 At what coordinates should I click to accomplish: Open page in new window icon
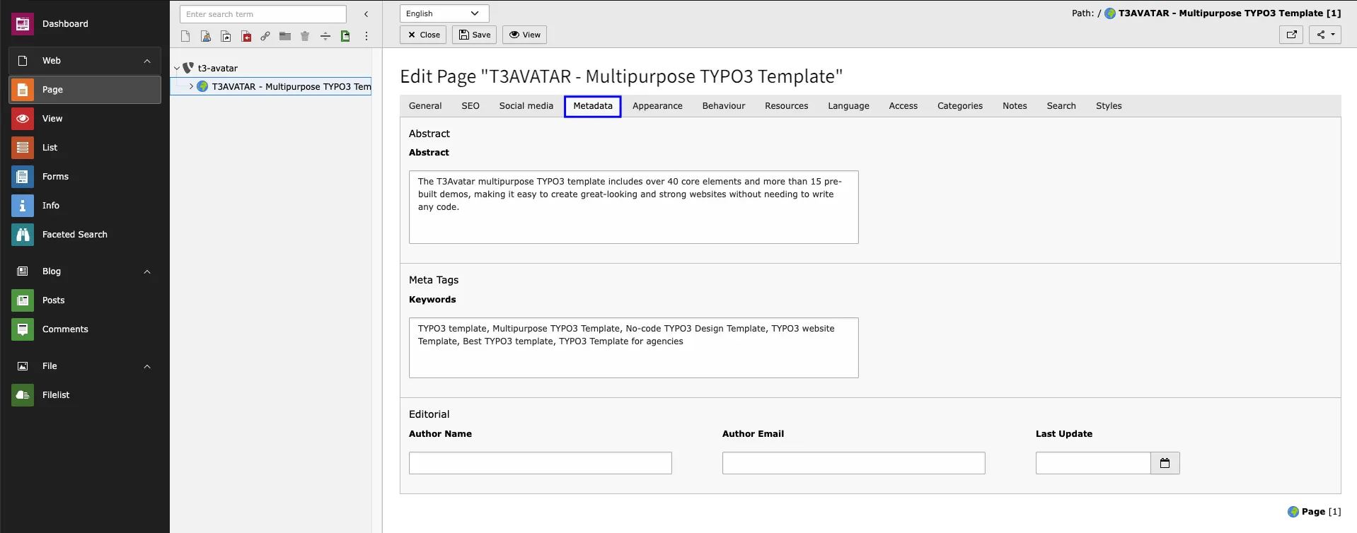pos(1291,35)
